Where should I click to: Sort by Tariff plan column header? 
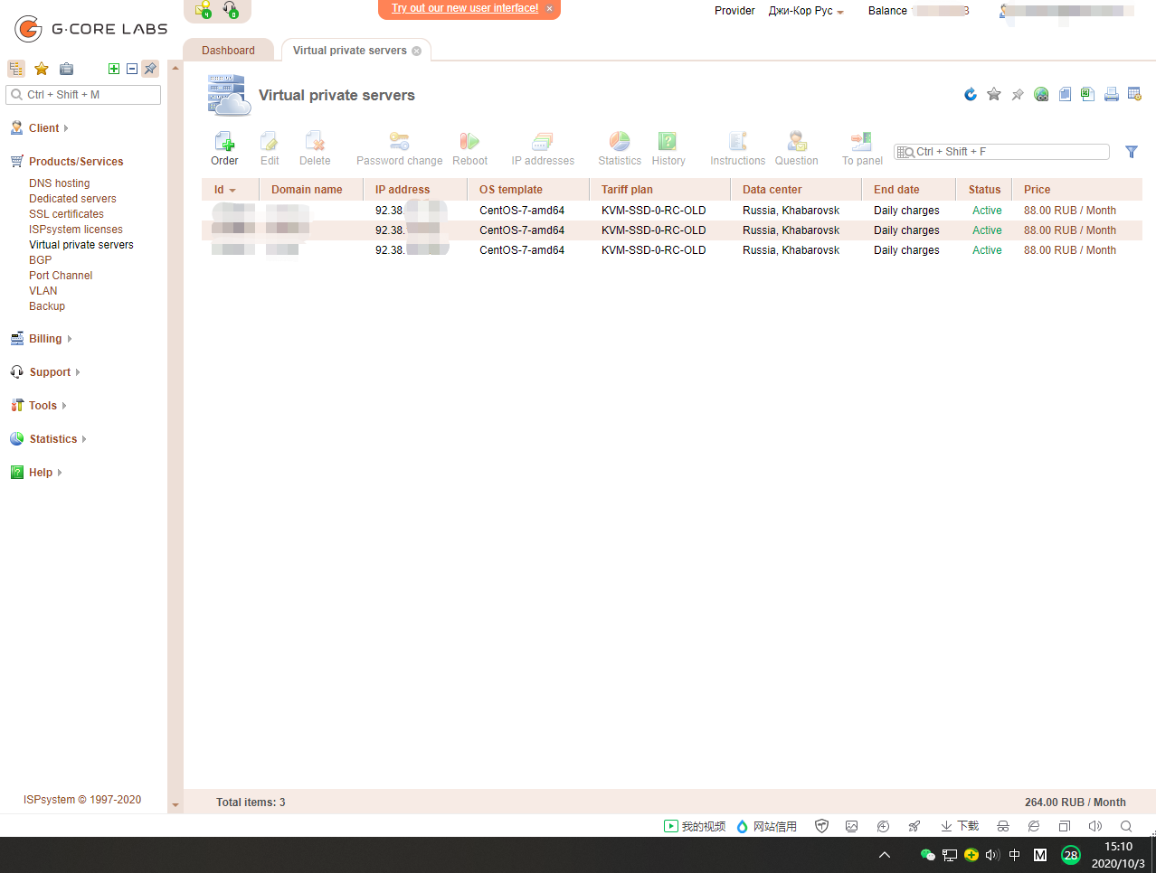[x=659, y=190]
